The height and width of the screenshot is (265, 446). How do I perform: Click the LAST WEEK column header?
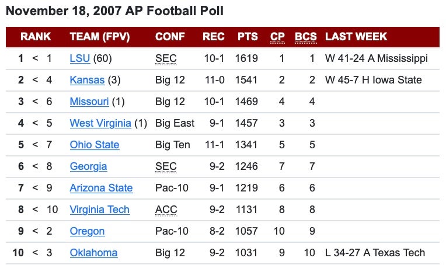point(356,37)
